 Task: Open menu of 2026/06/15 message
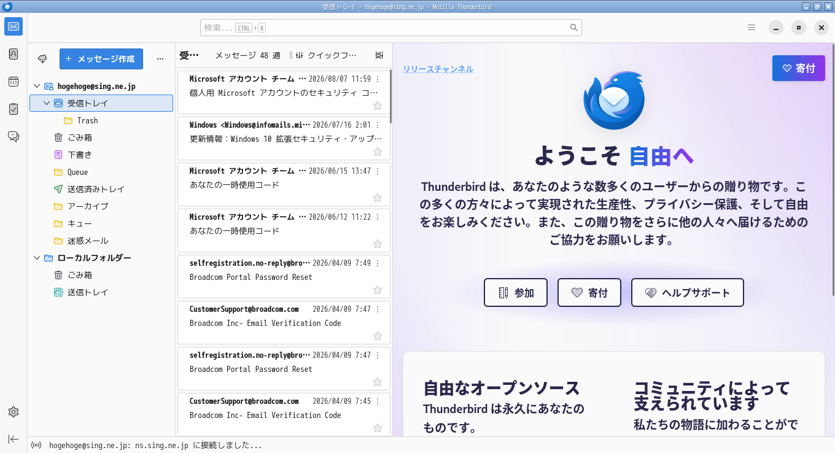click(x=378, y=171)
